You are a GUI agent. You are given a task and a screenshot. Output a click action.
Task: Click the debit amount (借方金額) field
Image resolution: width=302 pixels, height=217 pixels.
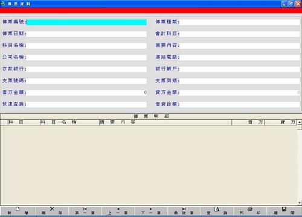pyautogui.click(x=86, y=93)
